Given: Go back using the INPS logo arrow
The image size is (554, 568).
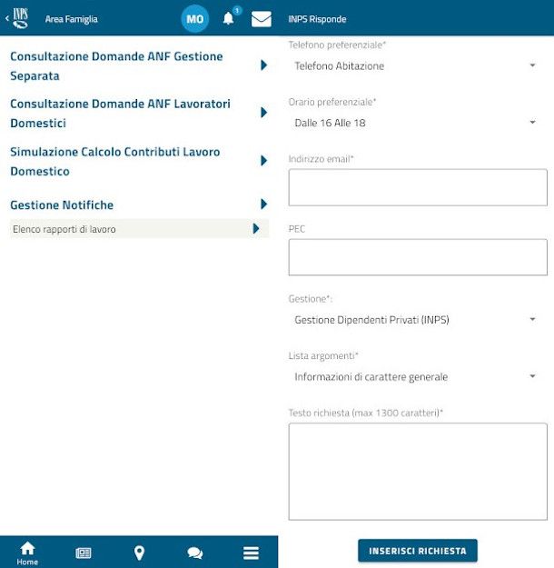Looking at the screenshot, I should [16, 18].
